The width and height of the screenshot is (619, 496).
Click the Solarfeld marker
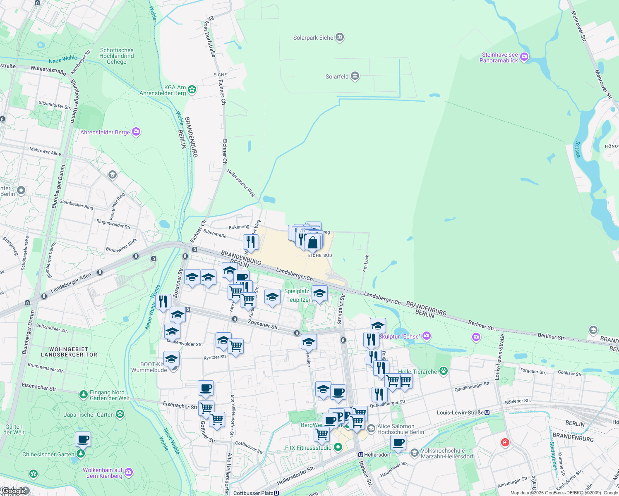tap(355, 76)
